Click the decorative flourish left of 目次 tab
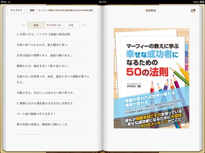 pyautogui.click(x=23, y=25)
